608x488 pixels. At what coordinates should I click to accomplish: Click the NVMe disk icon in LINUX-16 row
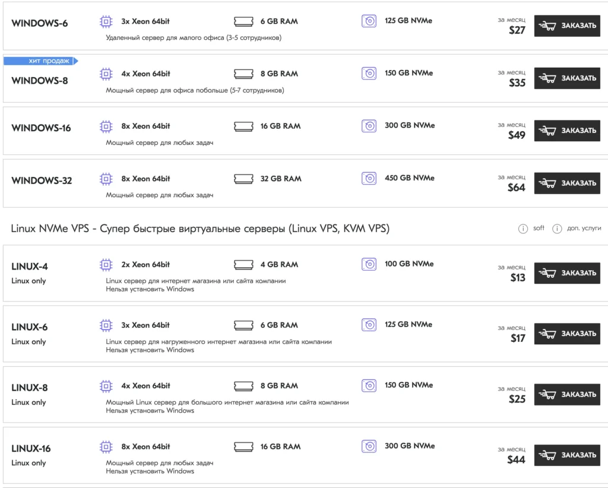click(x=369, y=446)
